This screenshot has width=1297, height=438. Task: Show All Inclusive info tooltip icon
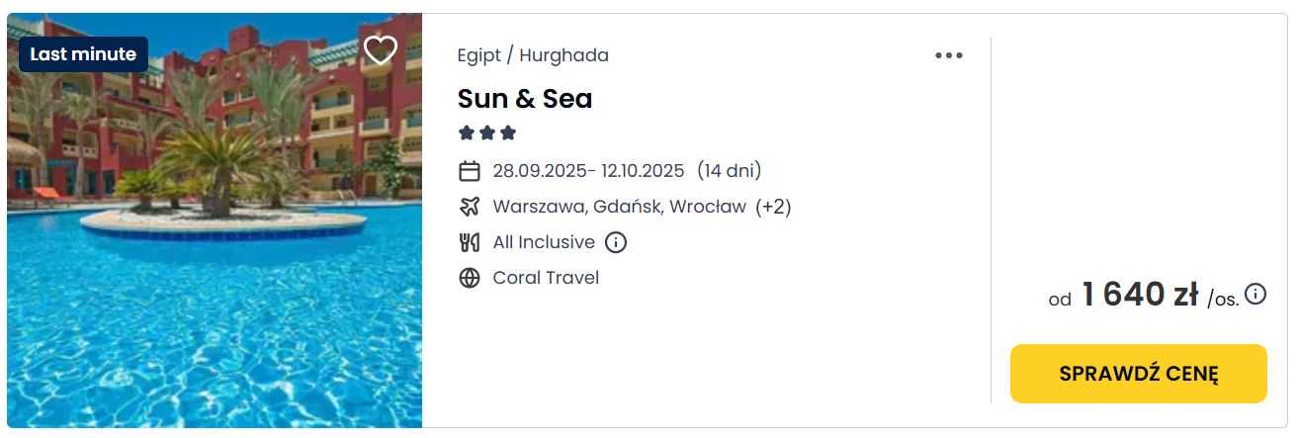point(616,242)
